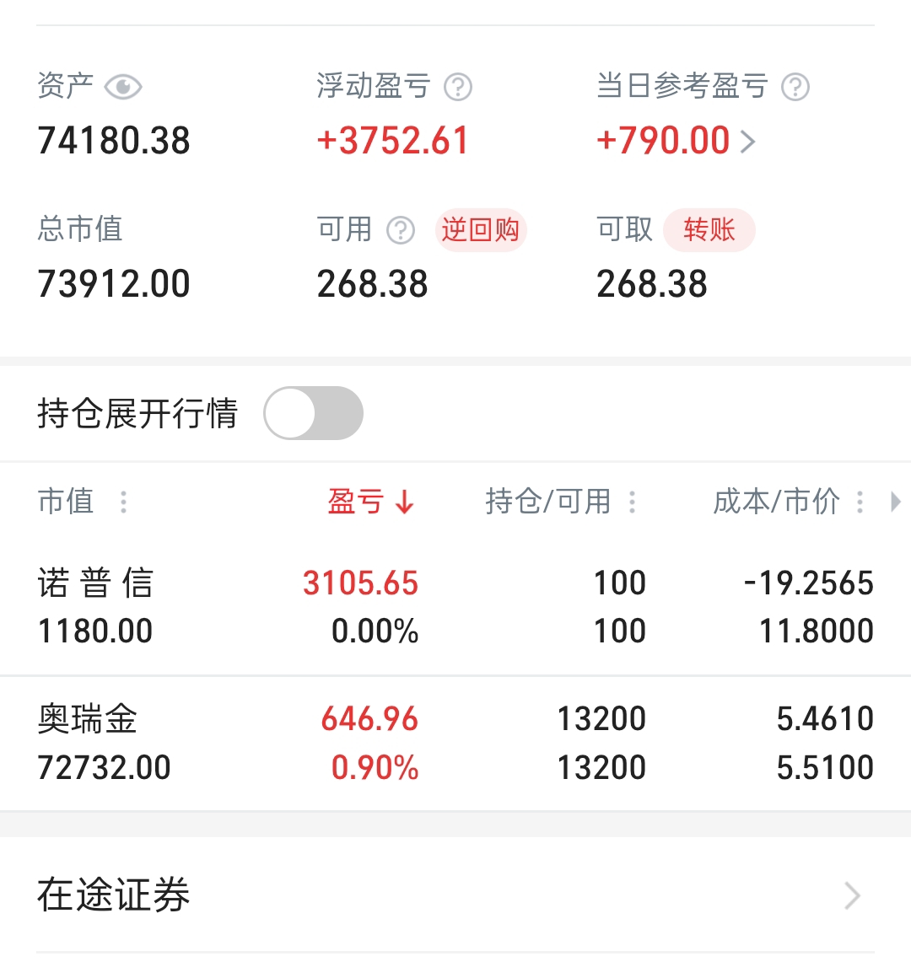Expand 在途证券 with right chevron
This screenshot has height=967, width=911.
coord(852,895)
